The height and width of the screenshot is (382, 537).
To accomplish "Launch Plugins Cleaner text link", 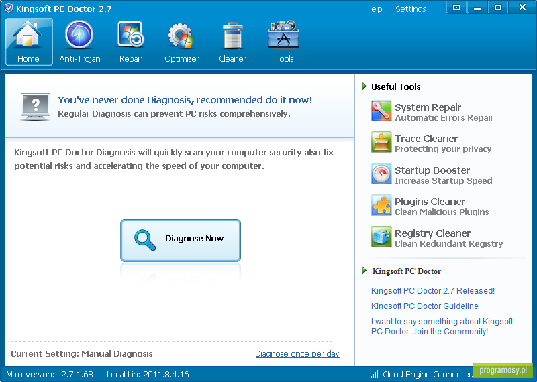I will coord(430,202).
